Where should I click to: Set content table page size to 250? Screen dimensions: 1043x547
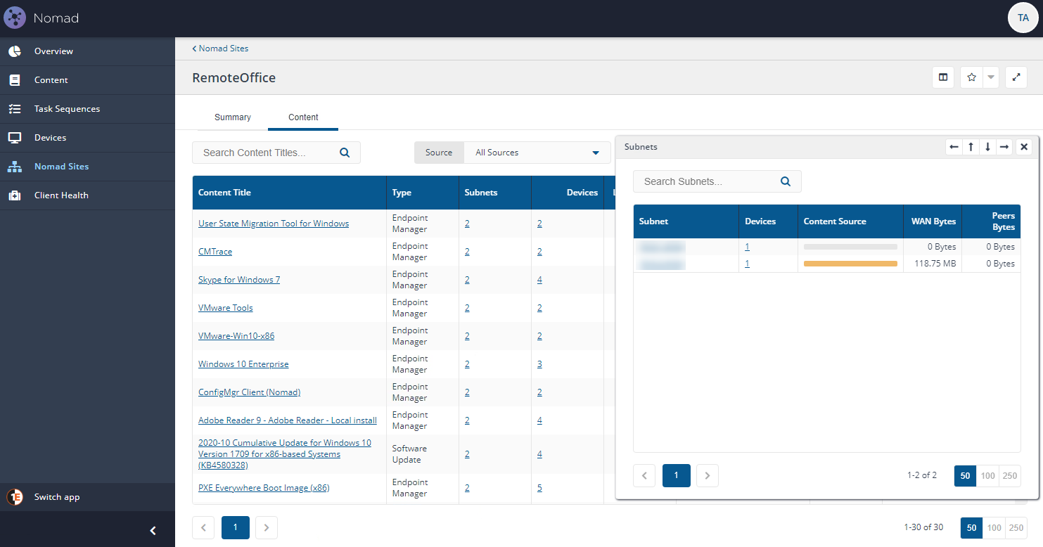coord(1016,528)
